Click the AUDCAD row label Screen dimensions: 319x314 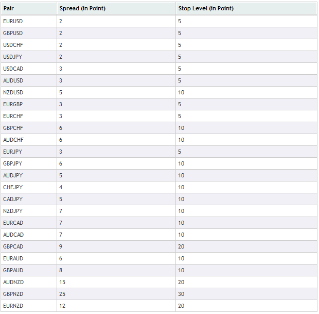13,235
